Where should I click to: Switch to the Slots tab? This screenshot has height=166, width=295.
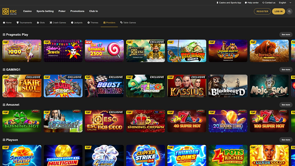(41, 23)
